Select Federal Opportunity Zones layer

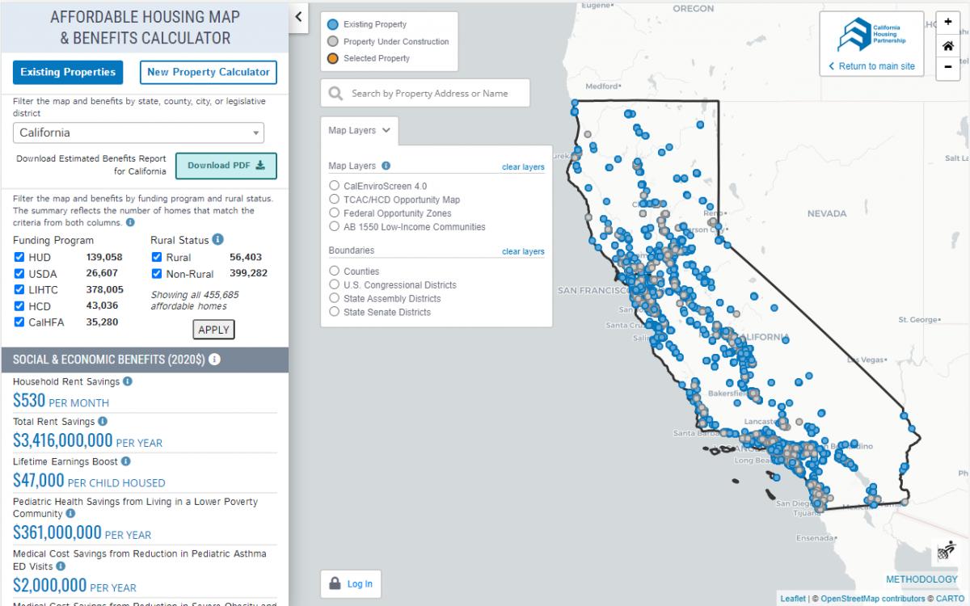[x=334, y=213]
